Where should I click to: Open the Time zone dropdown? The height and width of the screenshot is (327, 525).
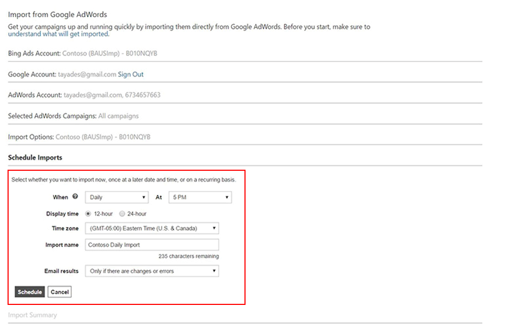(152, 228)
